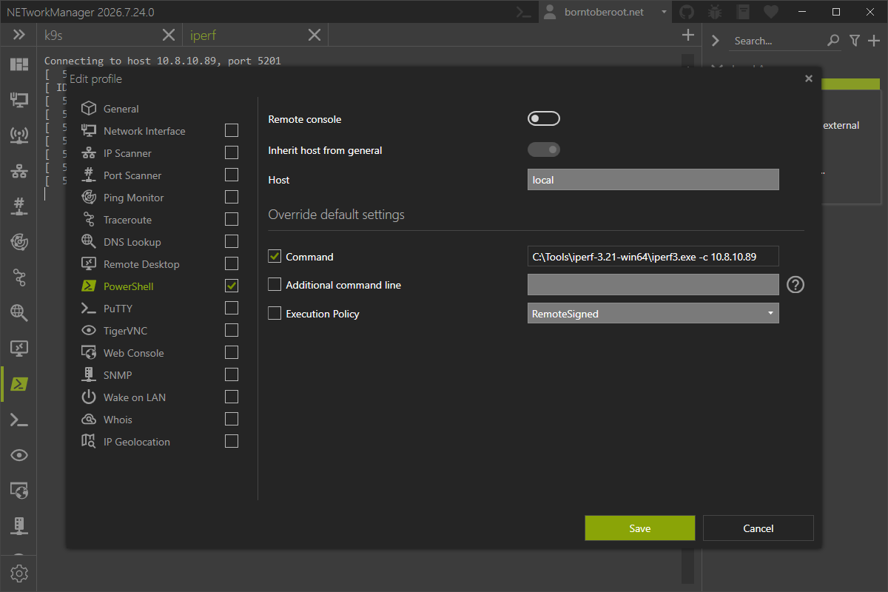The width and height of the screenshot is (888, 592).
Task: Check the IP Scanner checkbox
Action: [x=232, y=152]
